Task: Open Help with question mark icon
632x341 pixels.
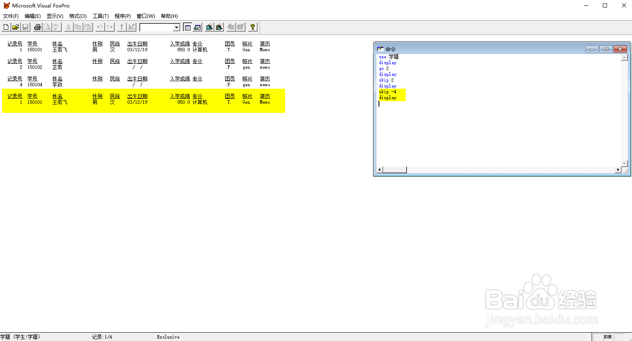Action: tap(253, 27)
